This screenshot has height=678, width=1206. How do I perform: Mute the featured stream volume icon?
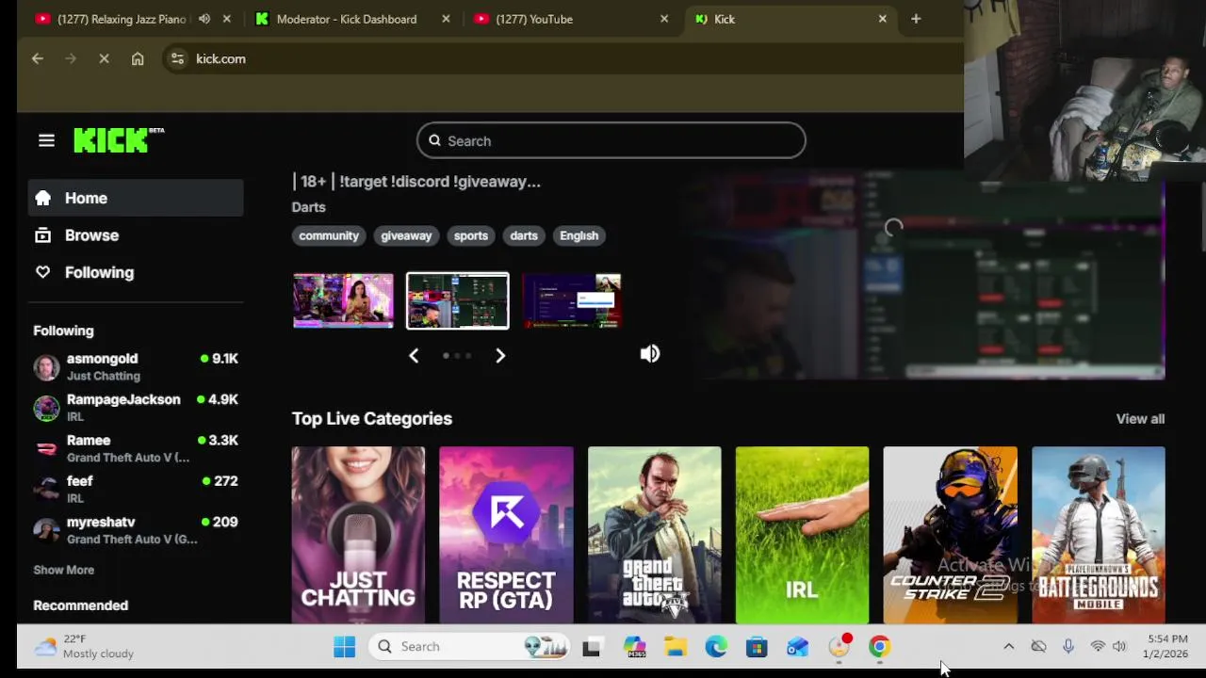tap(650, 354)
